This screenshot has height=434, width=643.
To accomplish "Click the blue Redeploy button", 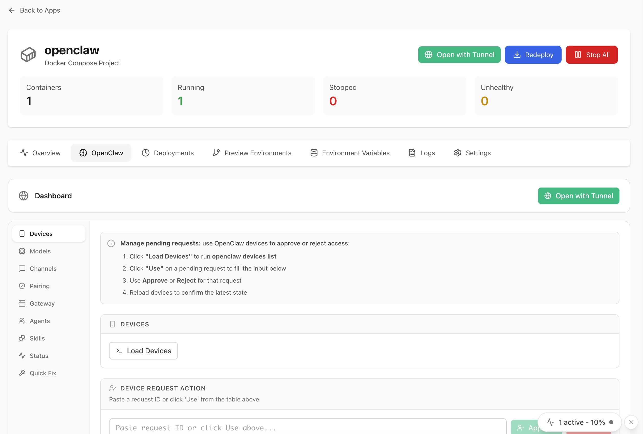I will [x=533, y=55].
